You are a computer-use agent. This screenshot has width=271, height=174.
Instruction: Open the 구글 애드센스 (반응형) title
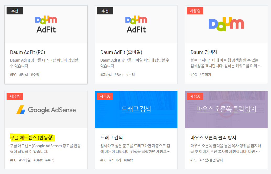(32, 138)
